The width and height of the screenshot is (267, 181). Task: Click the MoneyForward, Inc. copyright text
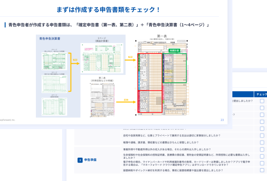click(8, 120)
